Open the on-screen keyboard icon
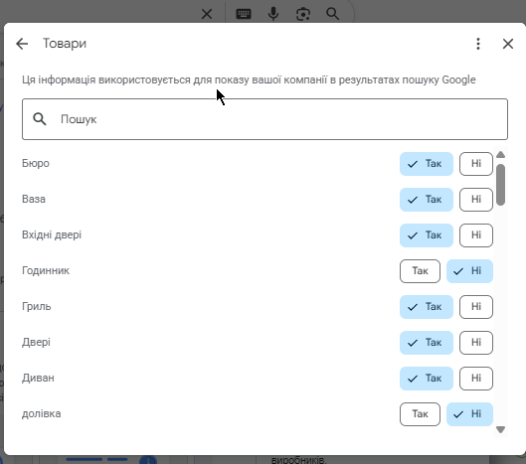This screenshot has height=464, width=526. coord(244,14)
